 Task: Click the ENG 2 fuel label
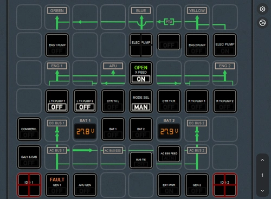(225, 66)
